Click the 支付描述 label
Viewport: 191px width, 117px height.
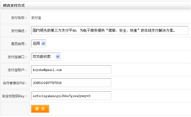coord(19,31)
